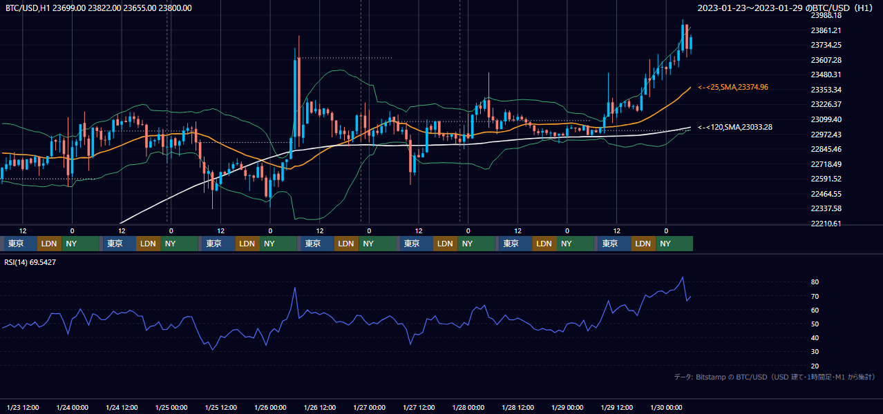Image resolution: width=883 pixels, height=414 pixels.
Task: Click time label 1/24 12:00
Action: click(122, 407)
